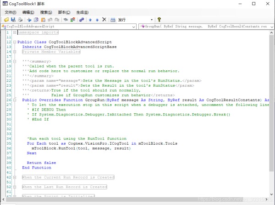
Task: Click the build configuration icon beside 发行
Action: coord(113,20)
